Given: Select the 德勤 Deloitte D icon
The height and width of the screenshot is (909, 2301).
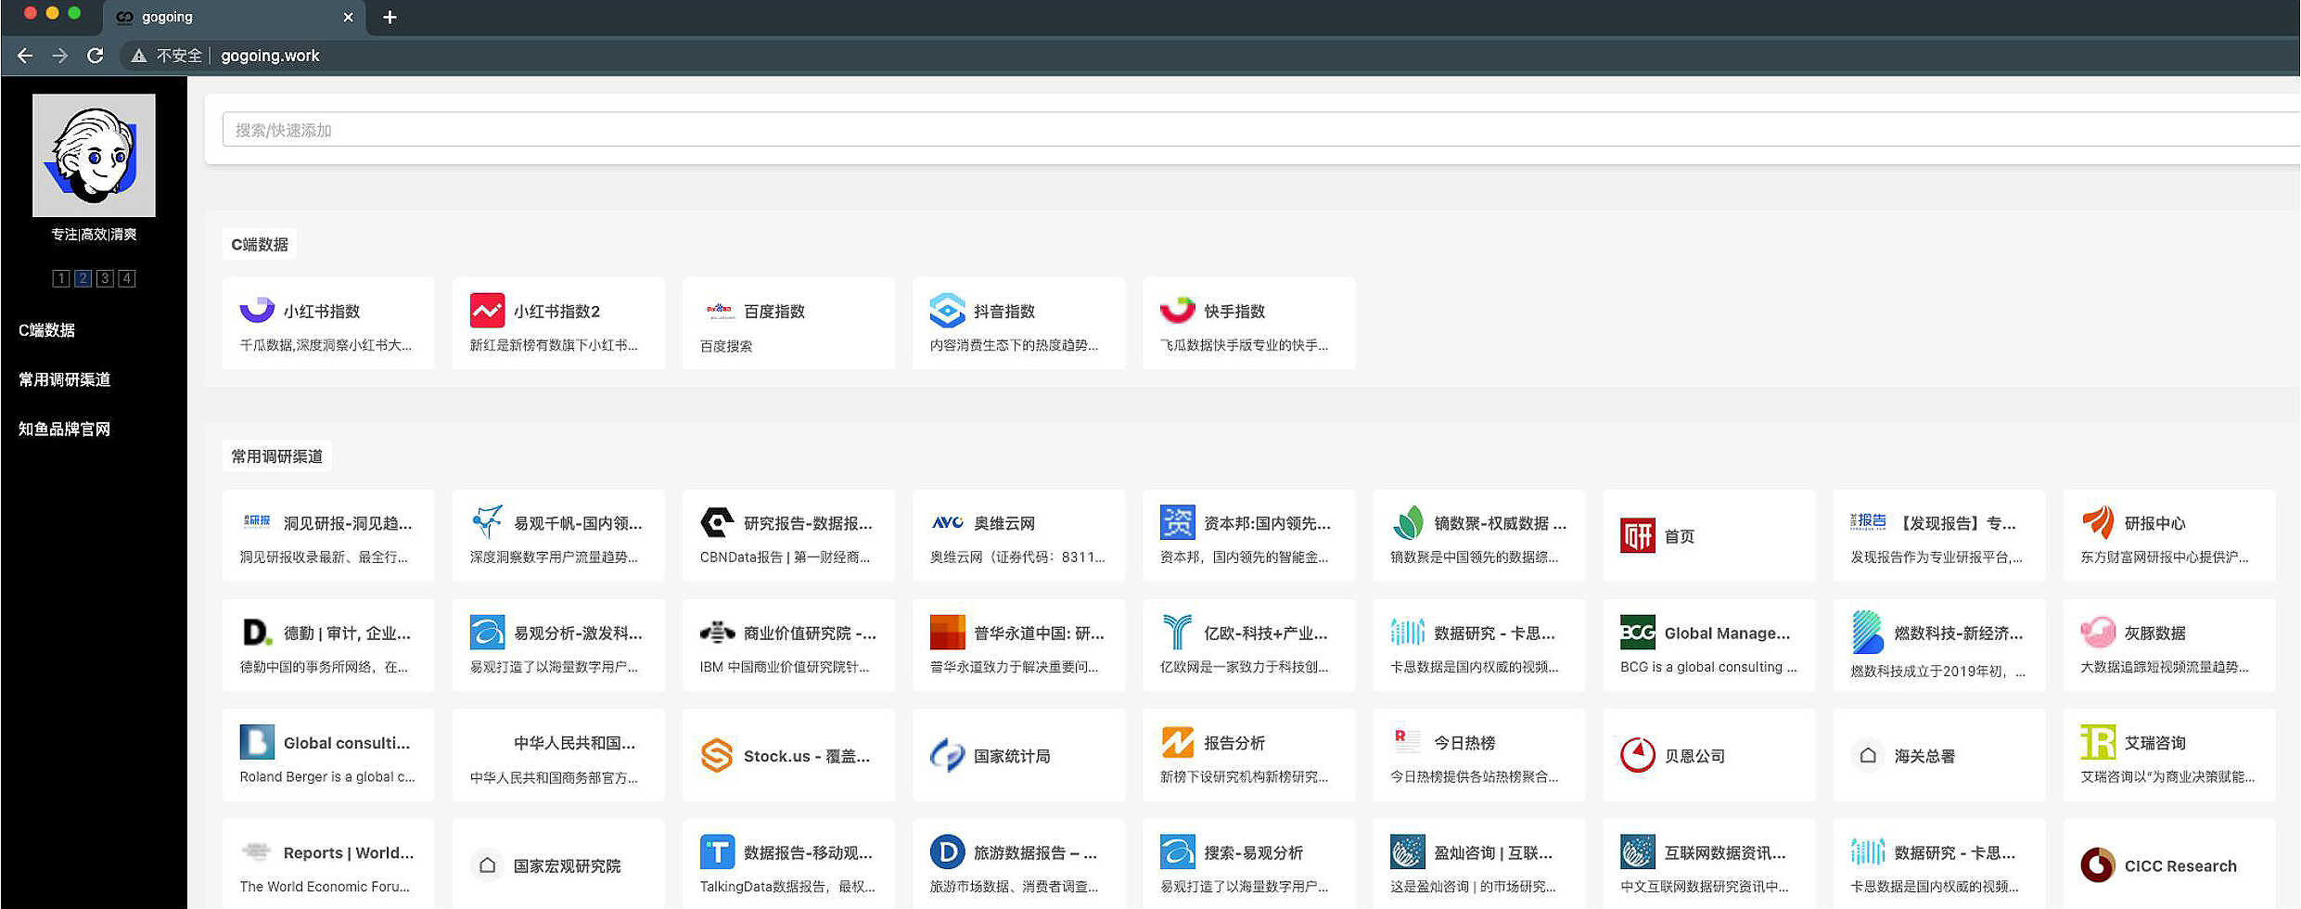Looking at the screenshot, I should (x=256, y=632).
